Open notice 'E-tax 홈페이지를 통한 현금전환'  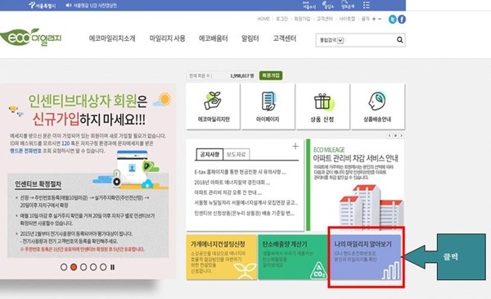240,172
